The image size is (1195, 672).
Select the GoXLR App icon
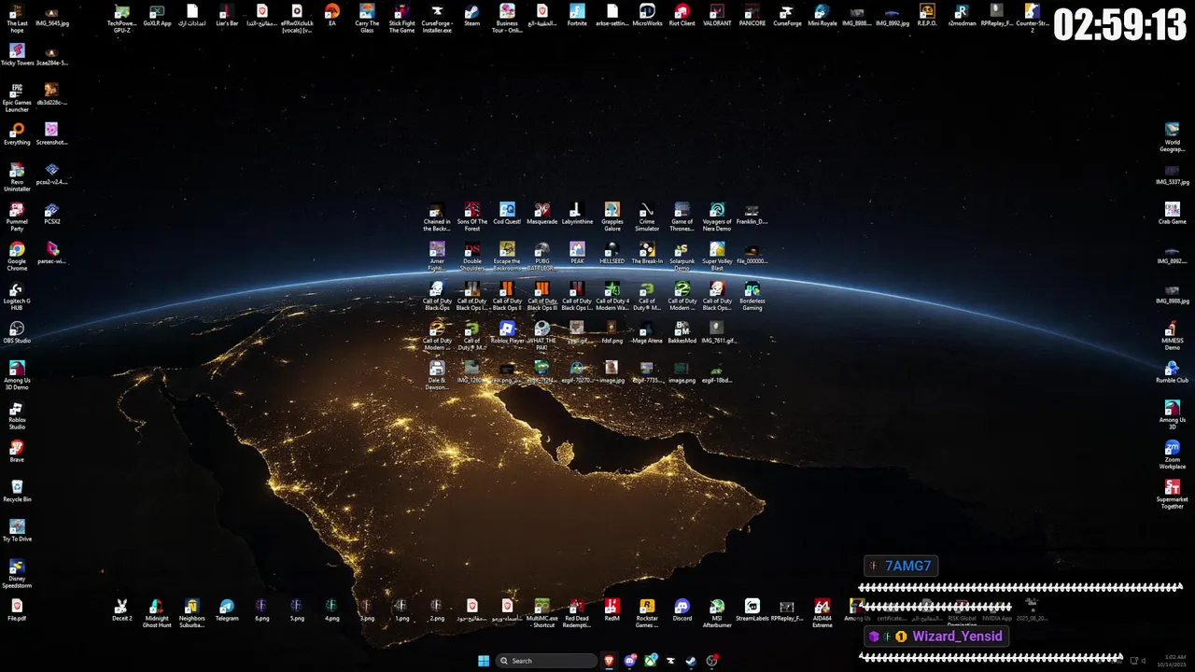[157, 15]
